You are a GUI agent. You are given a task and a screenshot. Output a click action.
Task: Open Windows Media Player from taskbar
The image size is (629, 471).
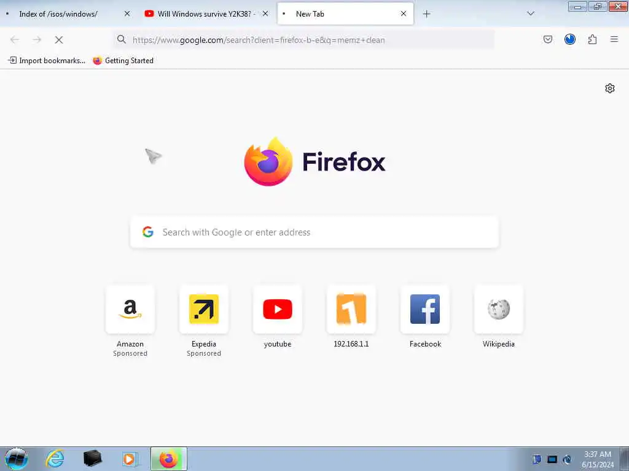coord(130,459)
